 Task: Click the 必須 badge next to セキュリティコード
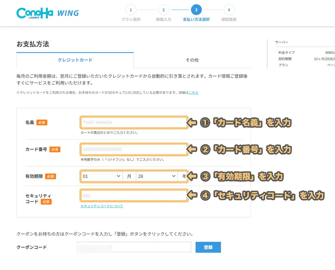46,202
